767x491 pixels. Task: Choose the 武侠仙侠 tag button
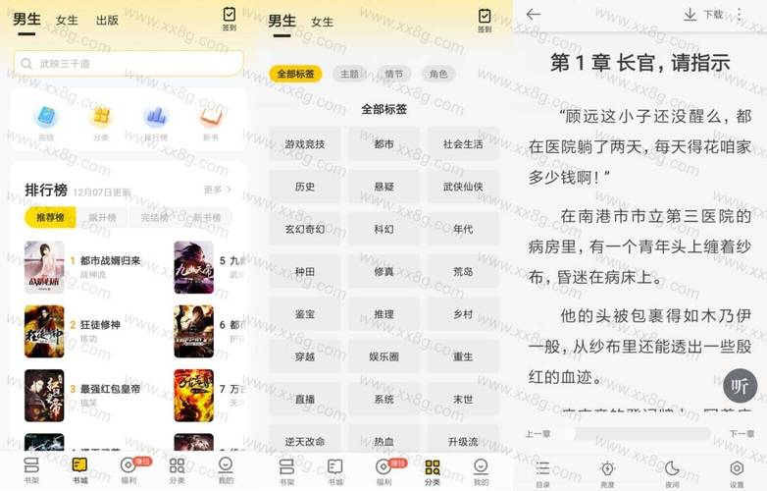click(462, 187)
